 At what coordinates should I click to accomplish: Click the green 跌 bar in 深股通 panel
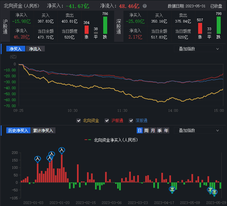point(219,25)
